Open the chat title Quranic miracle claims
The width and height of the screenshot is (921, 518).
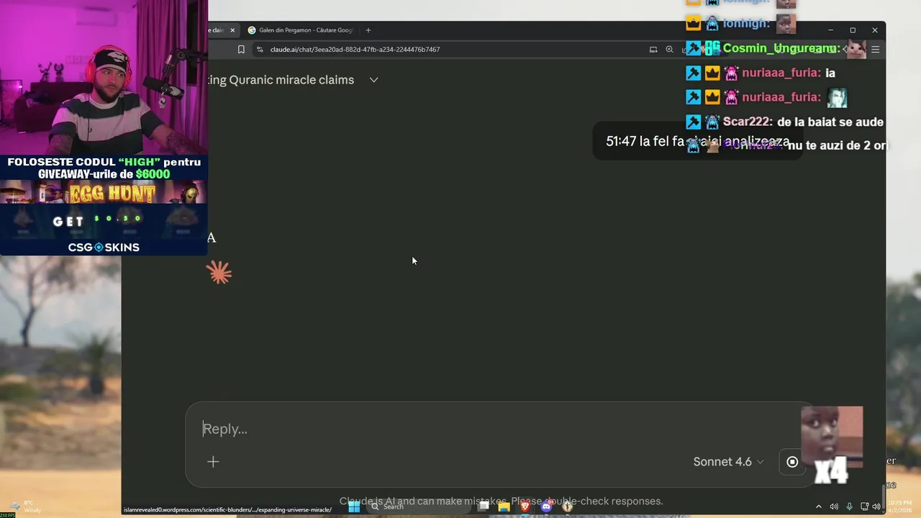(281, 80)
